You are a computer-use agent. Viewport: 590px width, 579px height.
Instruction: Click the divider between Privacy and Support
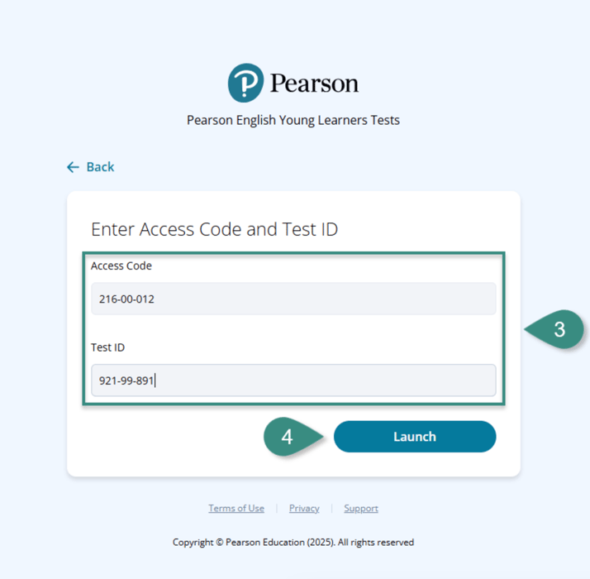click(x=331, y=508)
